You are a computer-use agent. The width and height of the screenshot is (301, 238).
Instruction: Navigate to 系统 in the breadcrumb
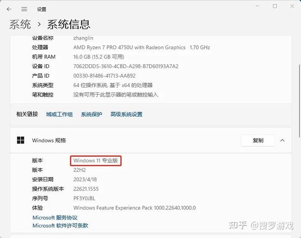(x=20, y=24)
